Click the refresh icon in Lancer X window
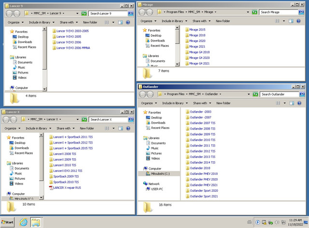The image size is (309, 228). [84, 119]
